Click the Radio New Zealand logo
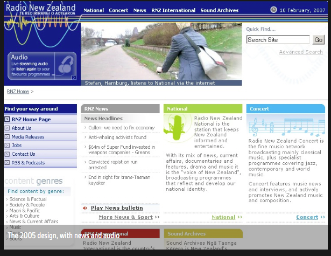 coord(40,10)
